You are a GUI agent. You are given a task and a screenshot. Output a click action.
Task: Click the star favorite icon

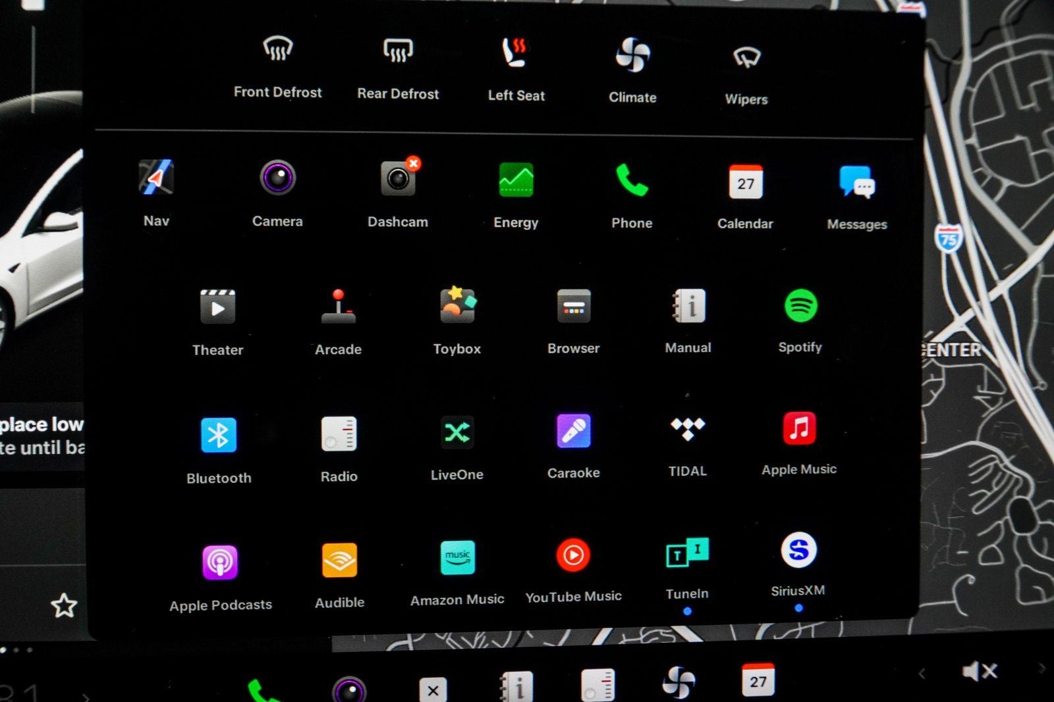64,605
